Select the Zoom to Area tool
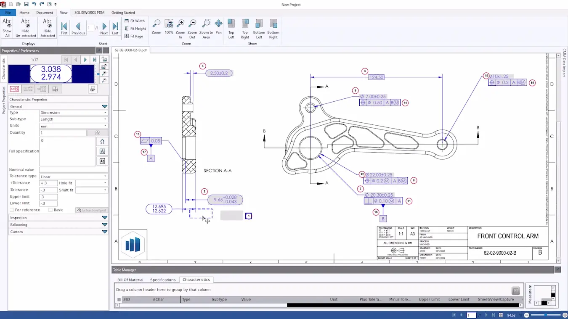This screenshot has height=319, width=568. (206, 24)
